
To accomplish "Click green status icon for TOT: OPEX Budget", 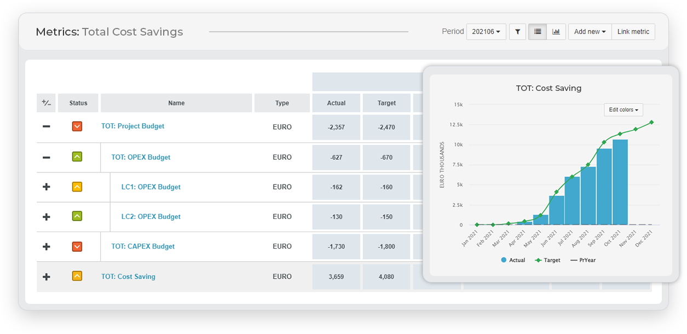I will (x=77, y=157).
